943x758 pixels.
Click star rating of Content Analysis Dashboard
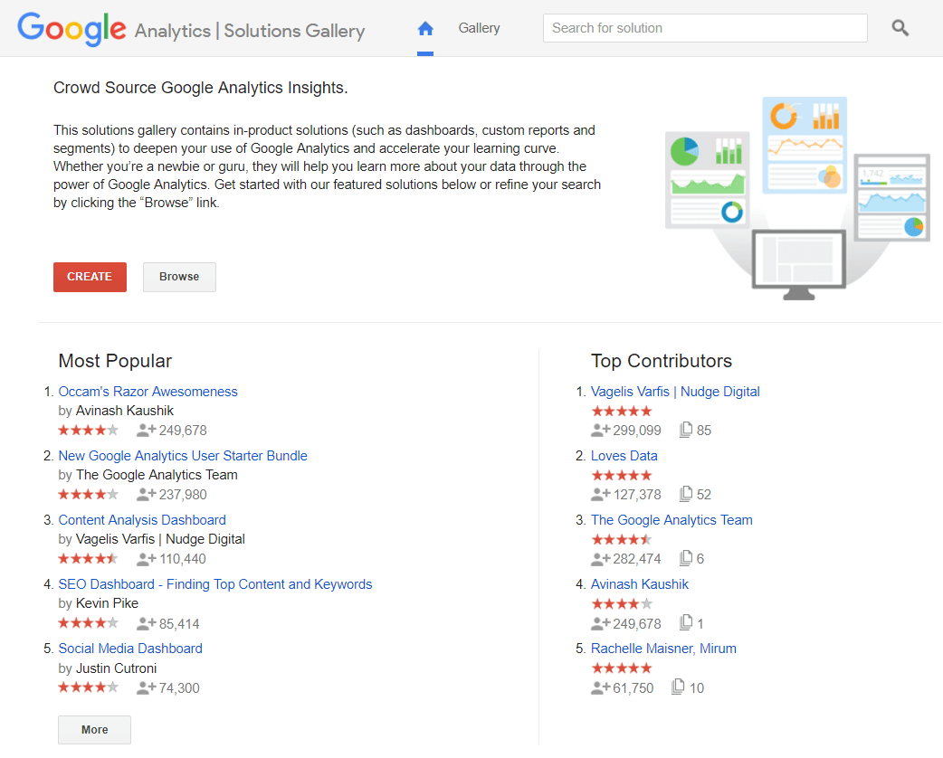tap(89, 558)
